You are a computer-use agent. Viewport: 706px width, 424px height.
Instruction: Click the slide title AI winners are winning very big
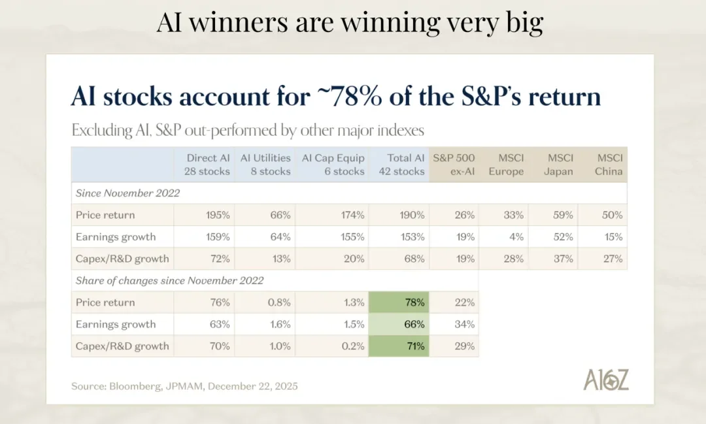pos(350,22)
